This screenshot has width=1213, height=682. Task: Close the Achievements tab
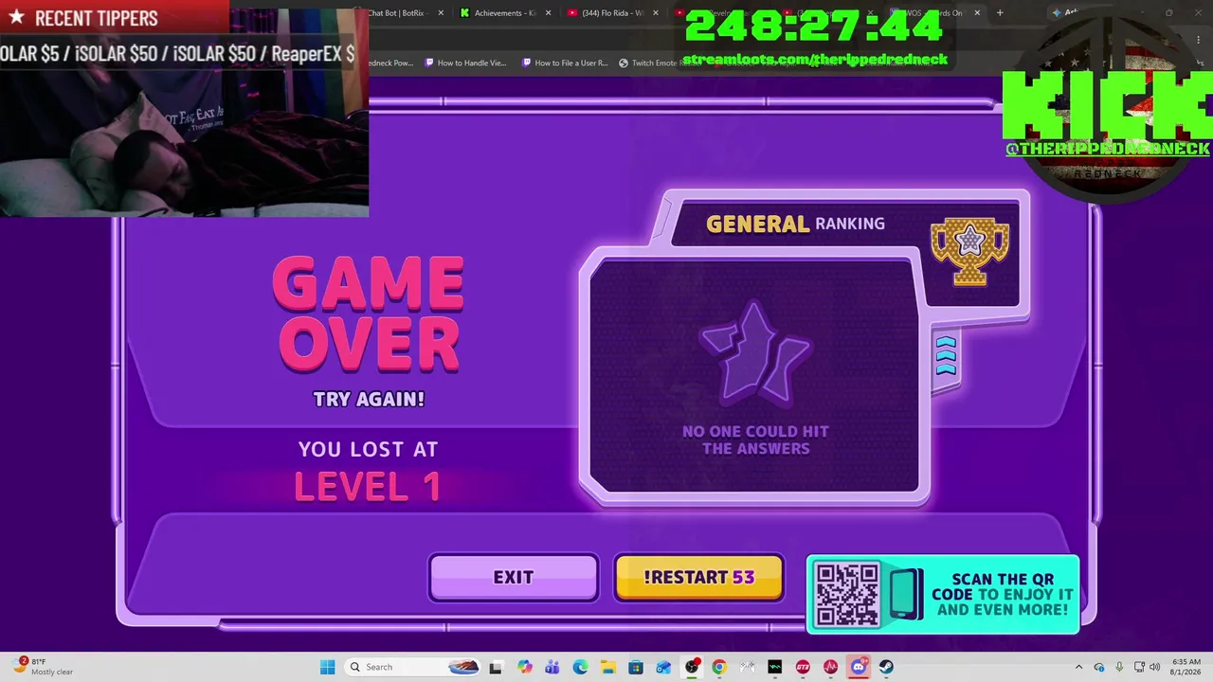pos(548,13)
